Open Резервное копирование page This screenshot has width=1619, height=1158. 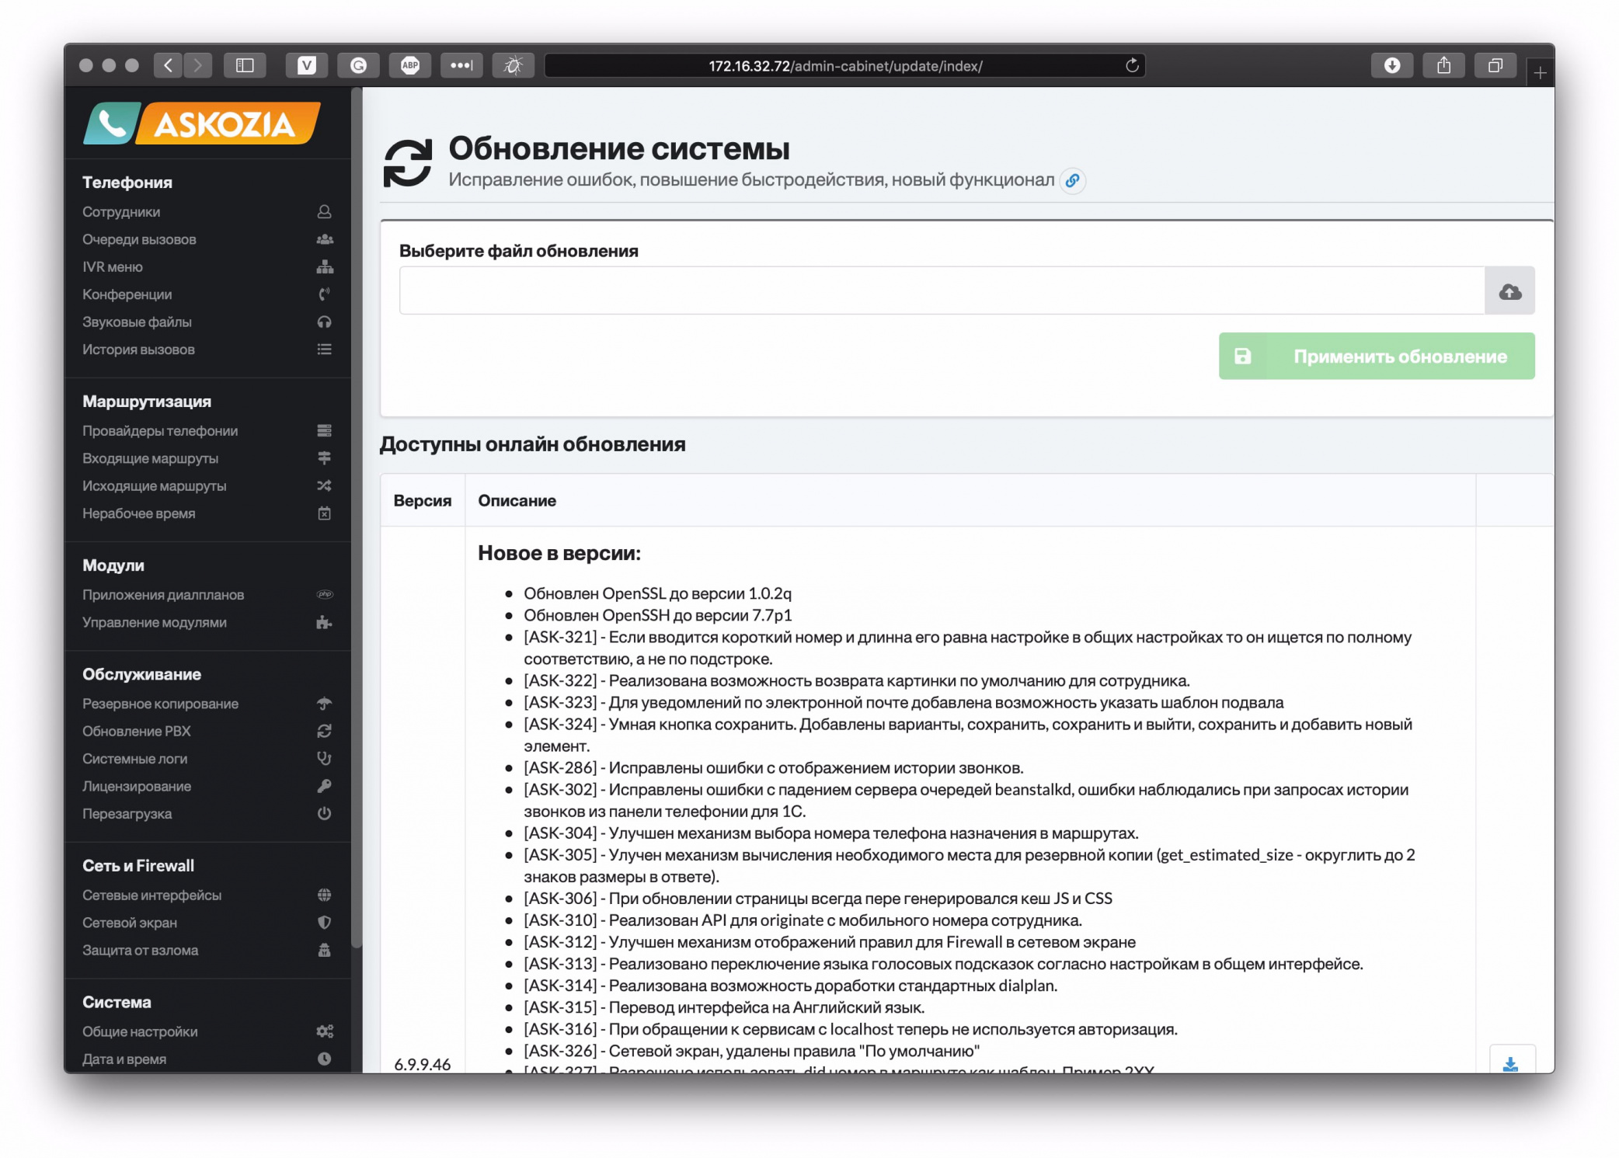pyautogui.click(x=160, y=704)
